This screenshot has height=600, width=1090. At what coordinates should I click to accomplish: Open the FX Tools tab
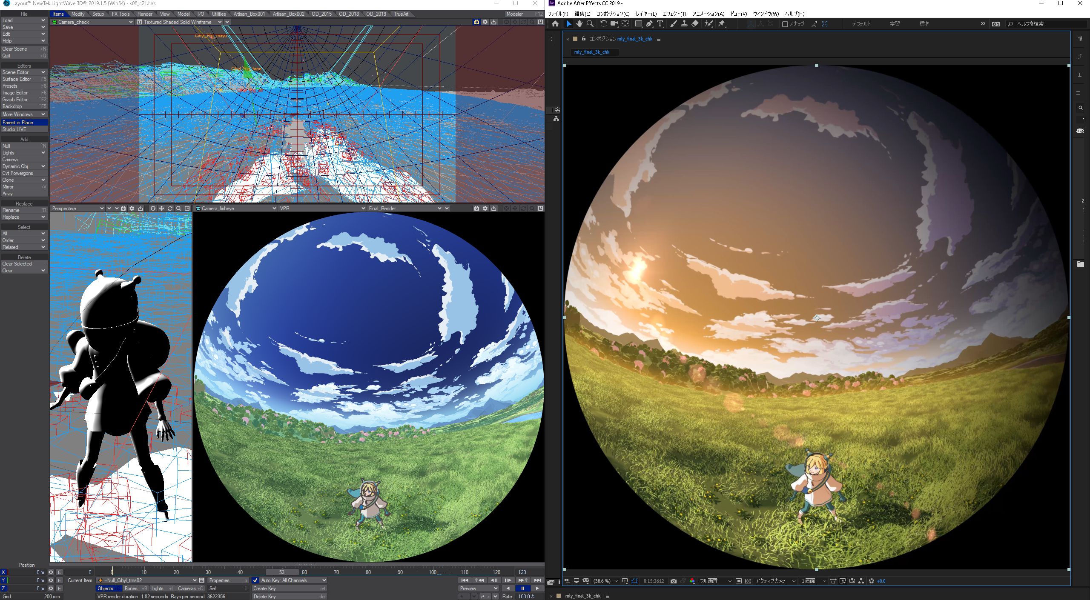click(121, 14)
